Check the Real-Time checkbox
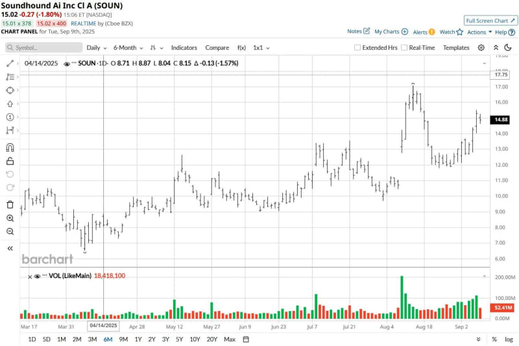519x346 pixels. click(404, 47)
